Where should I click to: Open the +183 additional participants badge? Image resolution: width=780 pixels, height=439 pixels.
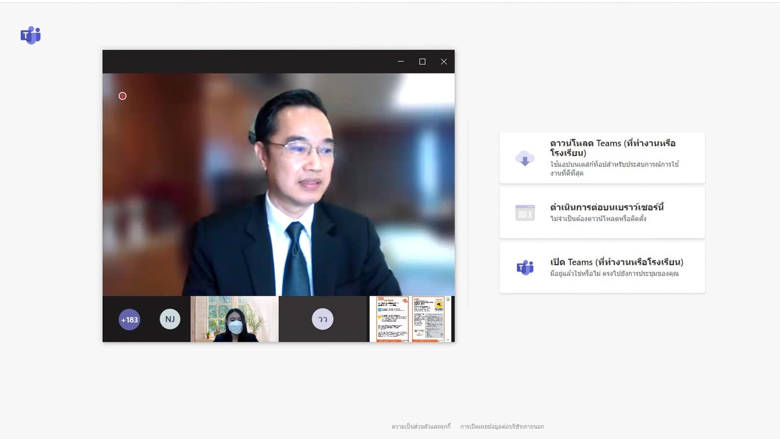point(130,320)
